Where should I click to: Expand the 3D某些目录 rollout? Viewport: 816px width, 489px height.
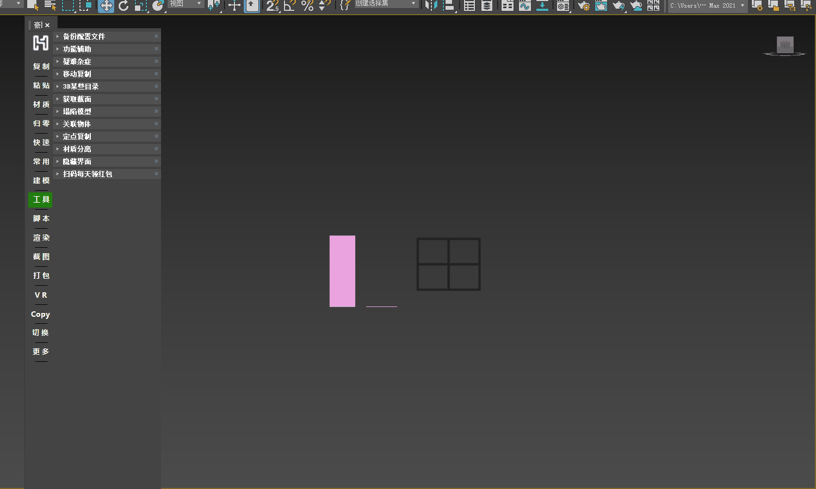point(107,86)
